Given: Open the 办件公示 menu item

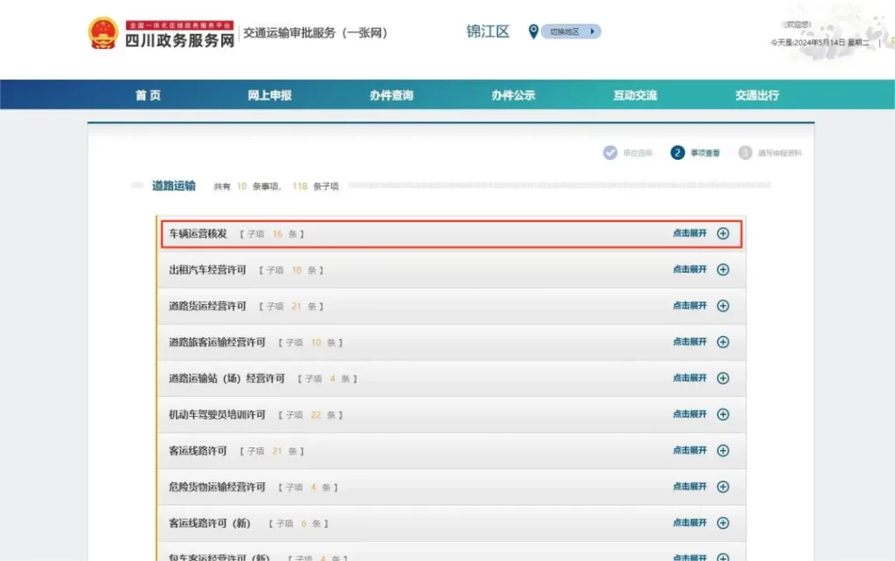Looking at the screenshot, I should 513,95.
